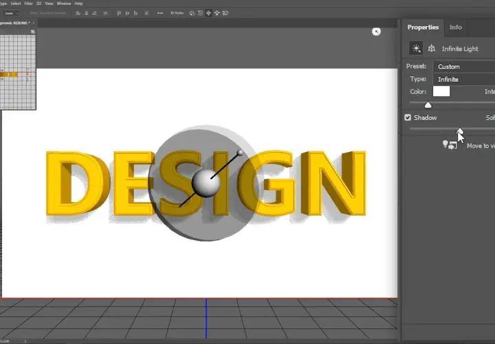This screenshot has width=495, height=344.
Task: Click the Infinite Light heading text
Action: pyautogui.click(x=460, y=49)
